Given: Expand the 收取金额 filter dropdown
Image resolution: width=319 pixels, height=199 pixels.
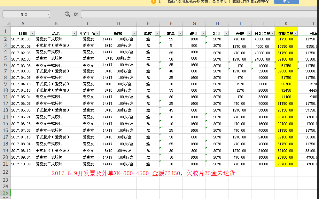Looking at the screenshot, I should 295,33.
